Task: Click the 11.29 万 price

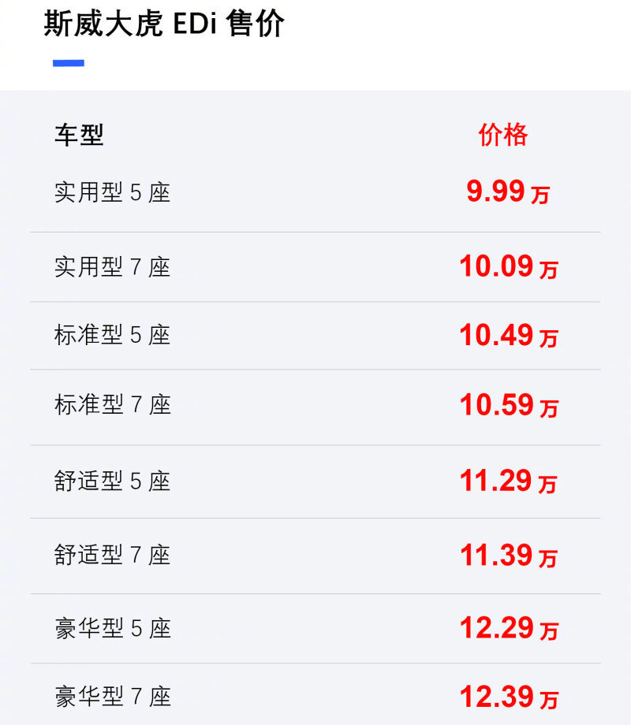Action: tap(508, 481)
